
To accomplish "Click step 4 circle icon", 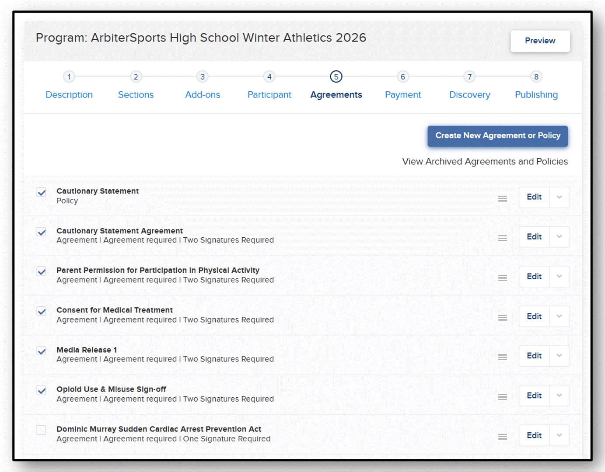I will click(269, 76).
